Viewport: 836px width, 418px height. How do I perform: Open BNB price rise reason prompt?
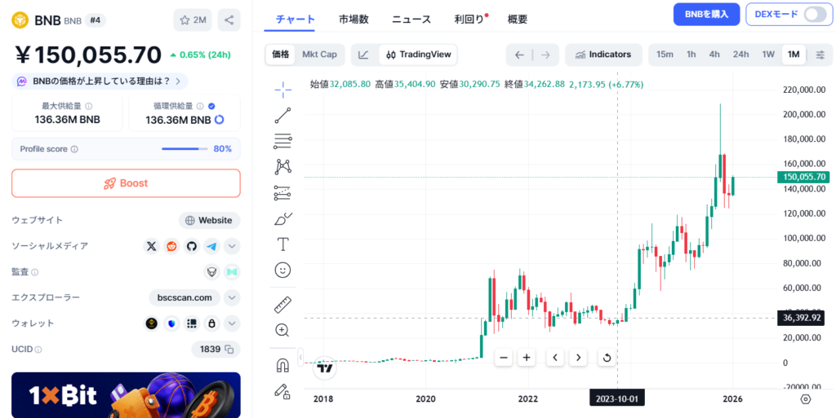coord(100,81)
